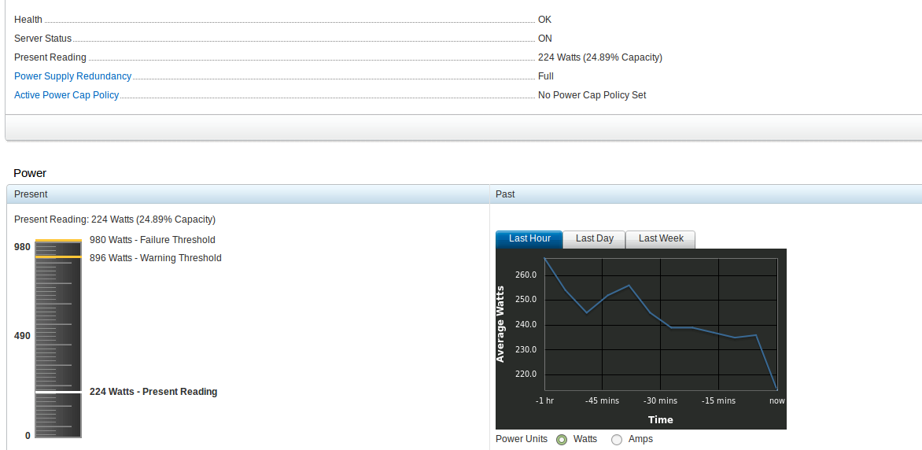922x450 pixels.
Task: Click the 896 Watts Warning Threshold label
Action: pos(155,258)
